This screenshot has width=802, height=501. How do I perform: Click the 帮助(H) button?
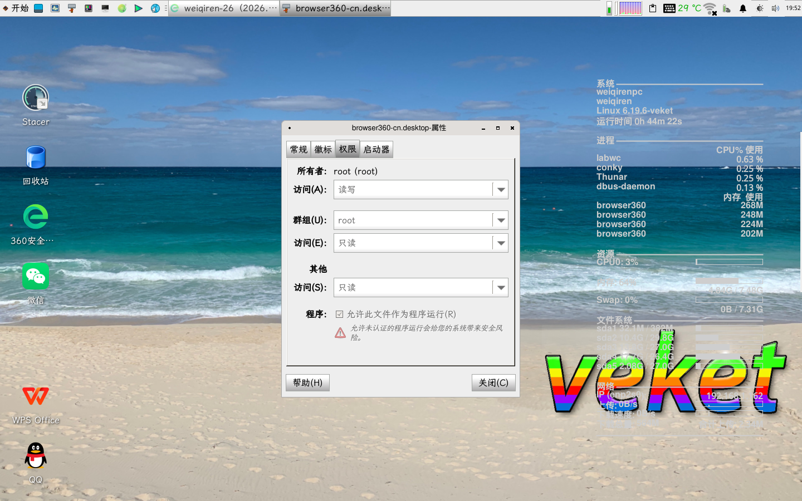point(307,382)
